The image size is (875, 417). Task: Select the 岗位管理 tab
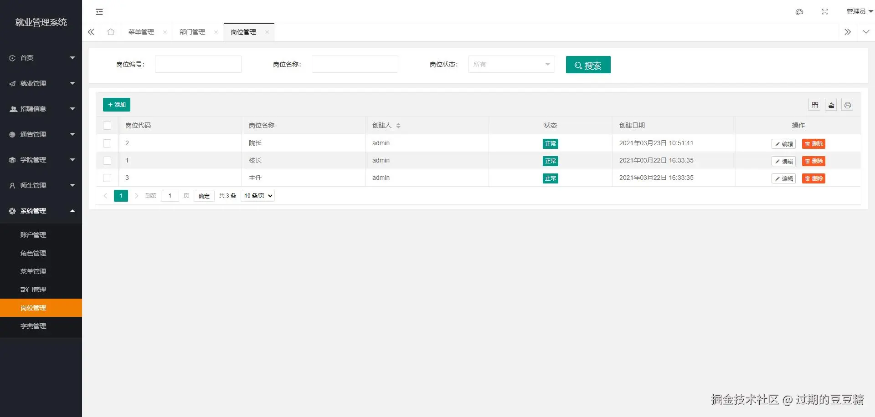click(x=243, y=32)
